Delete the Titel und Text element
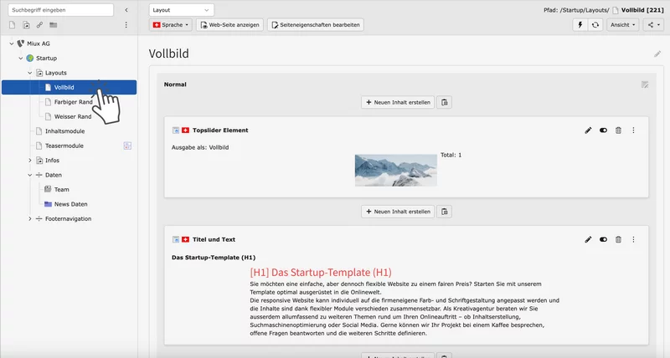This screenshot has width=670, height=358. click(618, 239)
